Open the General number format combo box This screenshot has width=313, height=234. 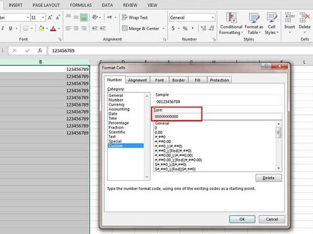click(x=192, y=17)
